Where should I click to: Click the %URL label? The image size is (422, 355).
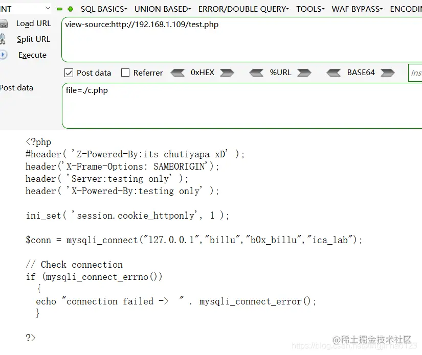point(280,73)
